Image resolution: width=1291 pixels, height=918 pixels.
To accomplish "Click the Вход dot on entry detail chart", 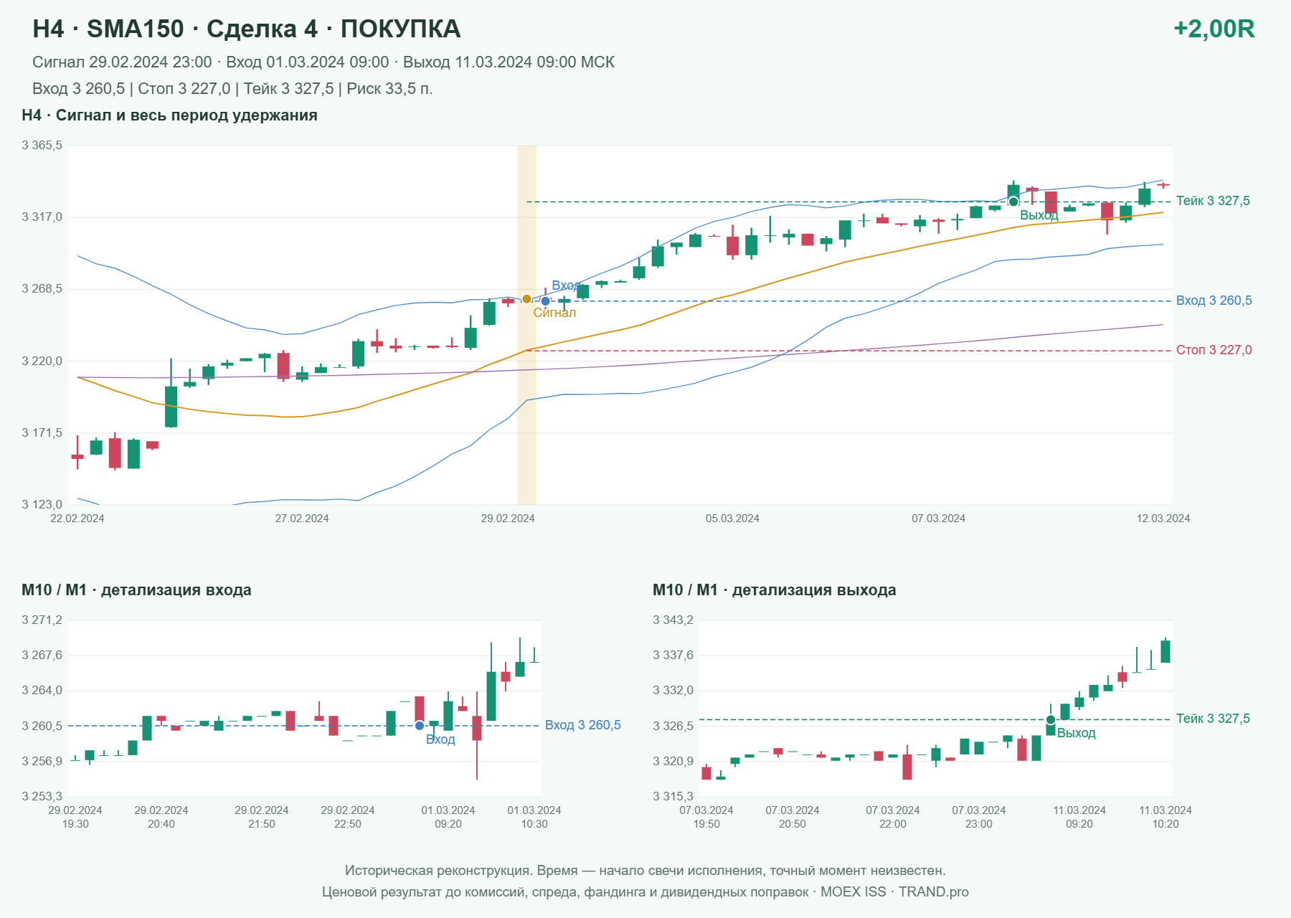I will point(420,726).
